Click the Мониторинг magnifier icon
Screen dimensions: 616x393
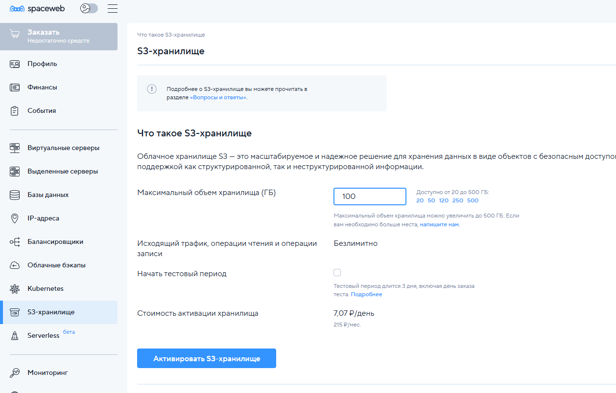point(15,373)
